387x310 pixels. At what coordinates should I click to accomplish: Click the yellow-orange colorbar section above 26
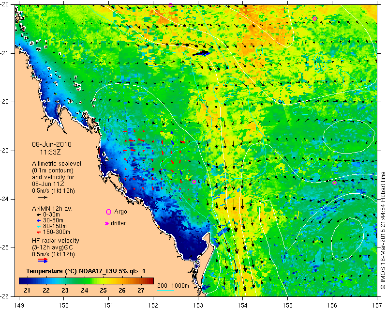click(122, 281)
